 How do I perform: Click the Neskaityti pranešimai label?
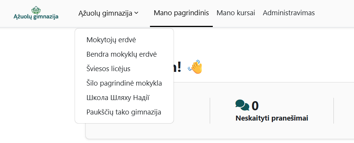[x=272, y=118]
